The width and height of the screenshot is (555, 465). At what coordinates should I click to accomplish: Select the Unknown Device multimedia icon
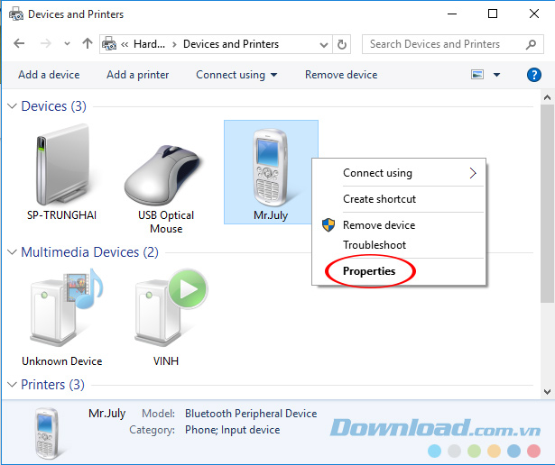click(66, 307)
